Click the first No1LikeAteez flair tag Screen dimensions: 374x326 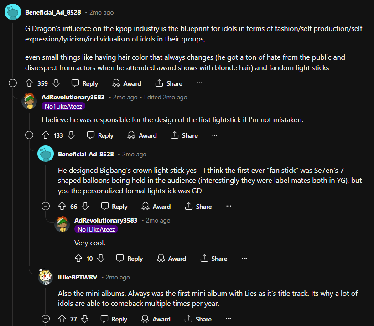63,106
